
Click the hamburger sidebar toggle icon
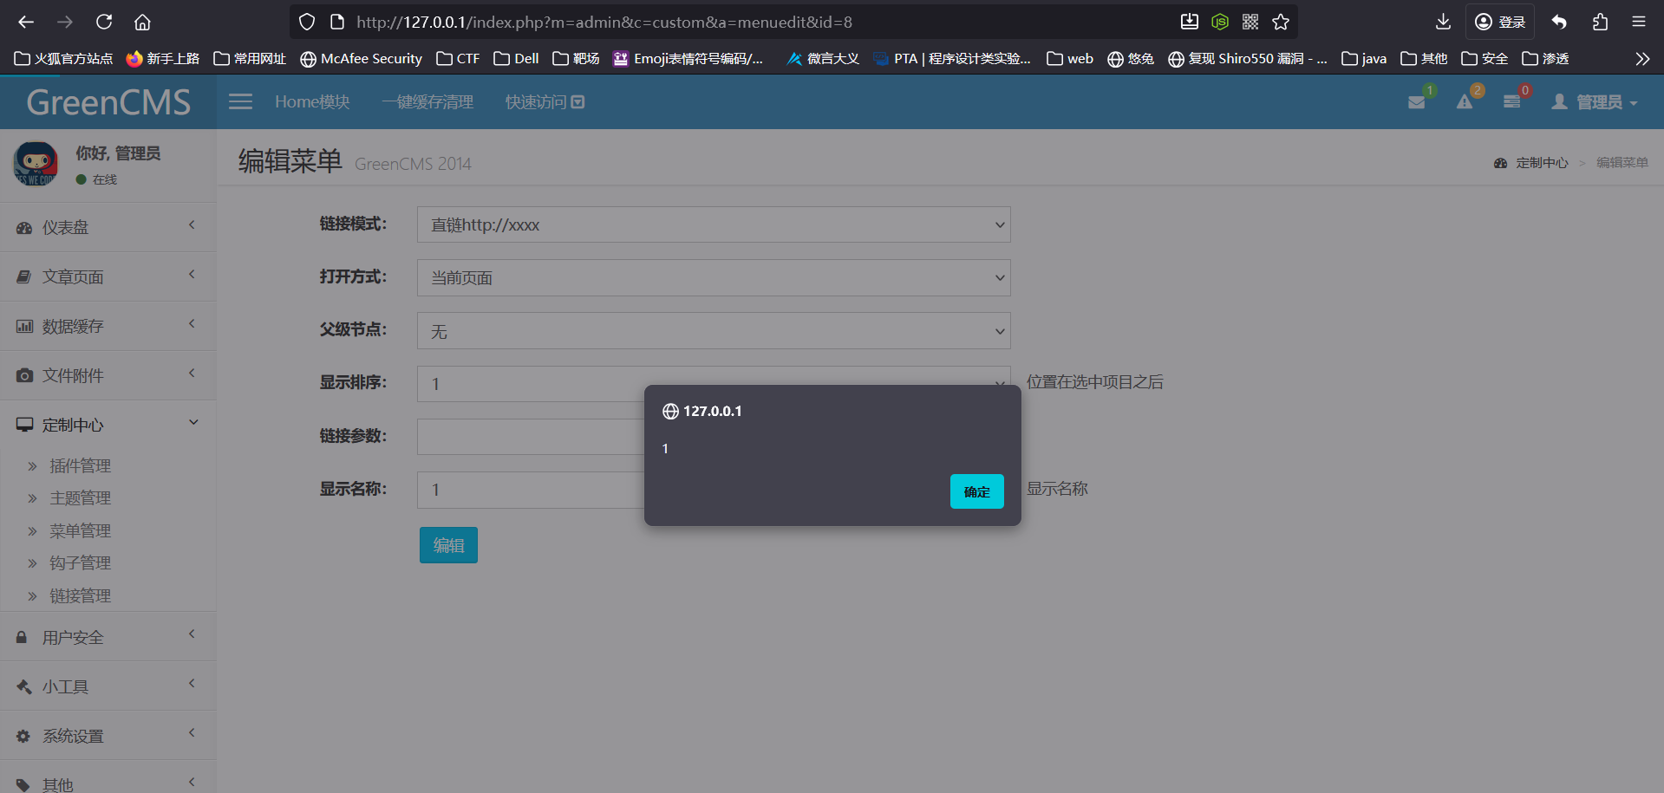pyautogui.click(x=240, y=102)
